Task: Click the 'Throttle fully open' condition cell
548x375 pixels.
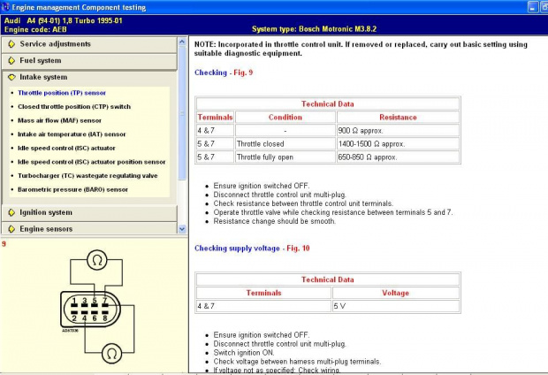Action: click(285, 157)
